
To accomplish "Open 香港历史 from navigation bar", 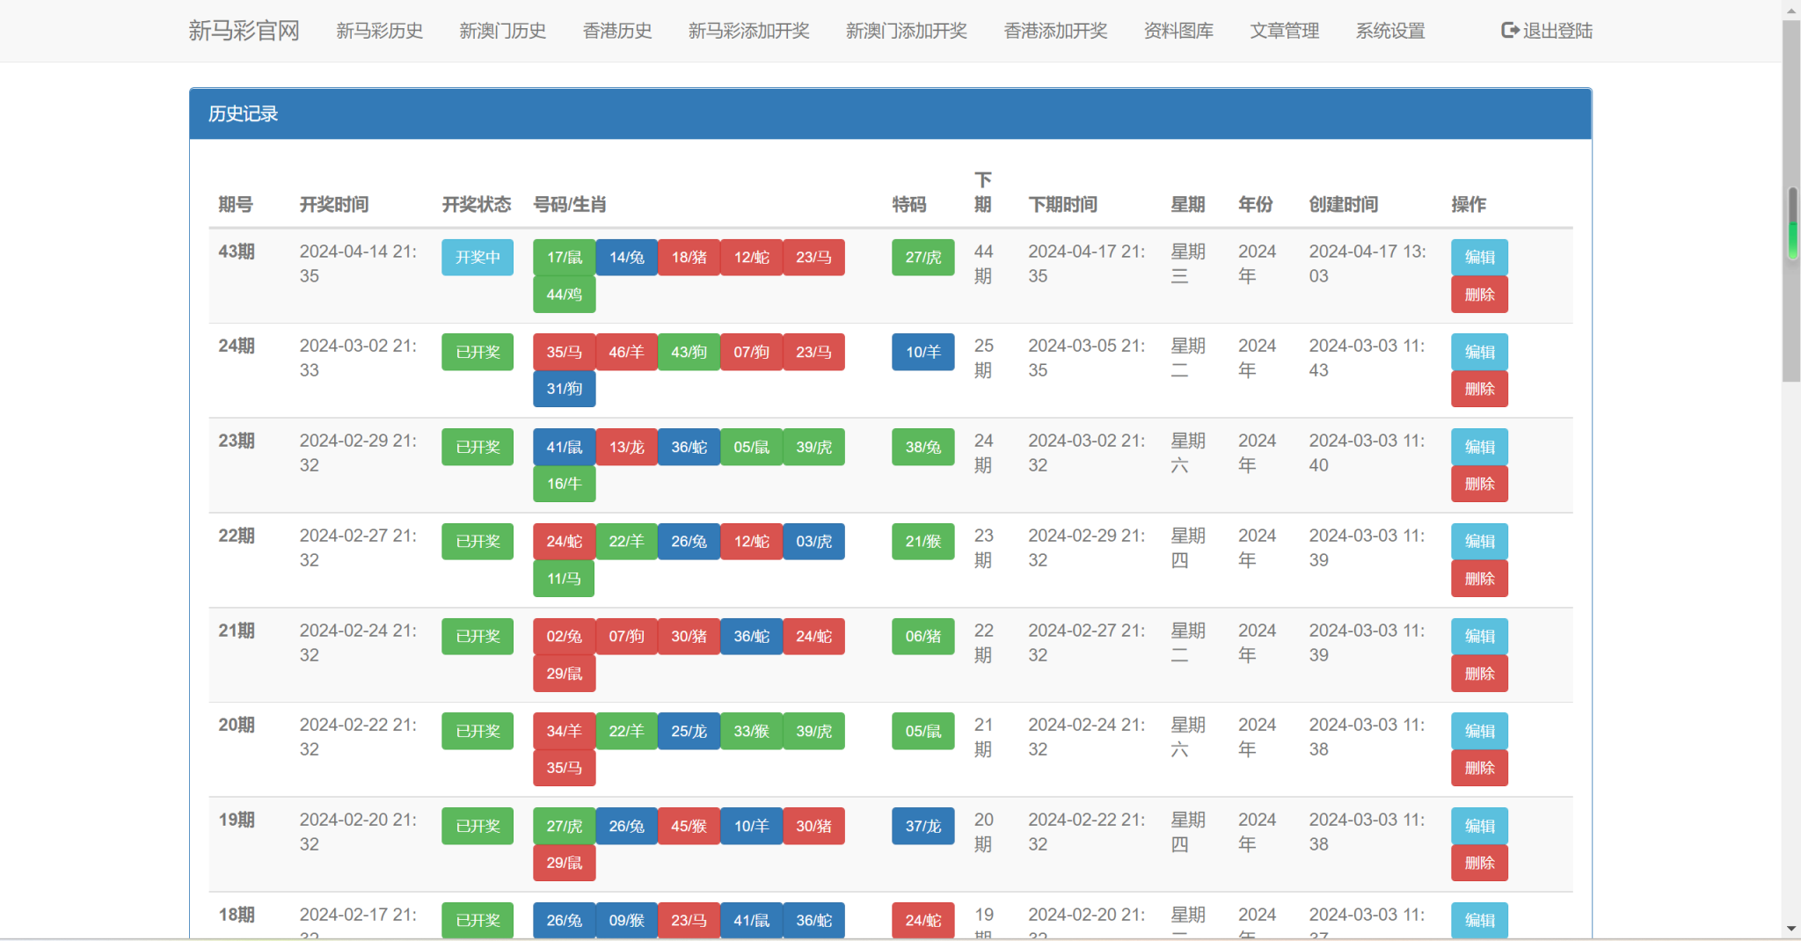I will click(616, 31).
